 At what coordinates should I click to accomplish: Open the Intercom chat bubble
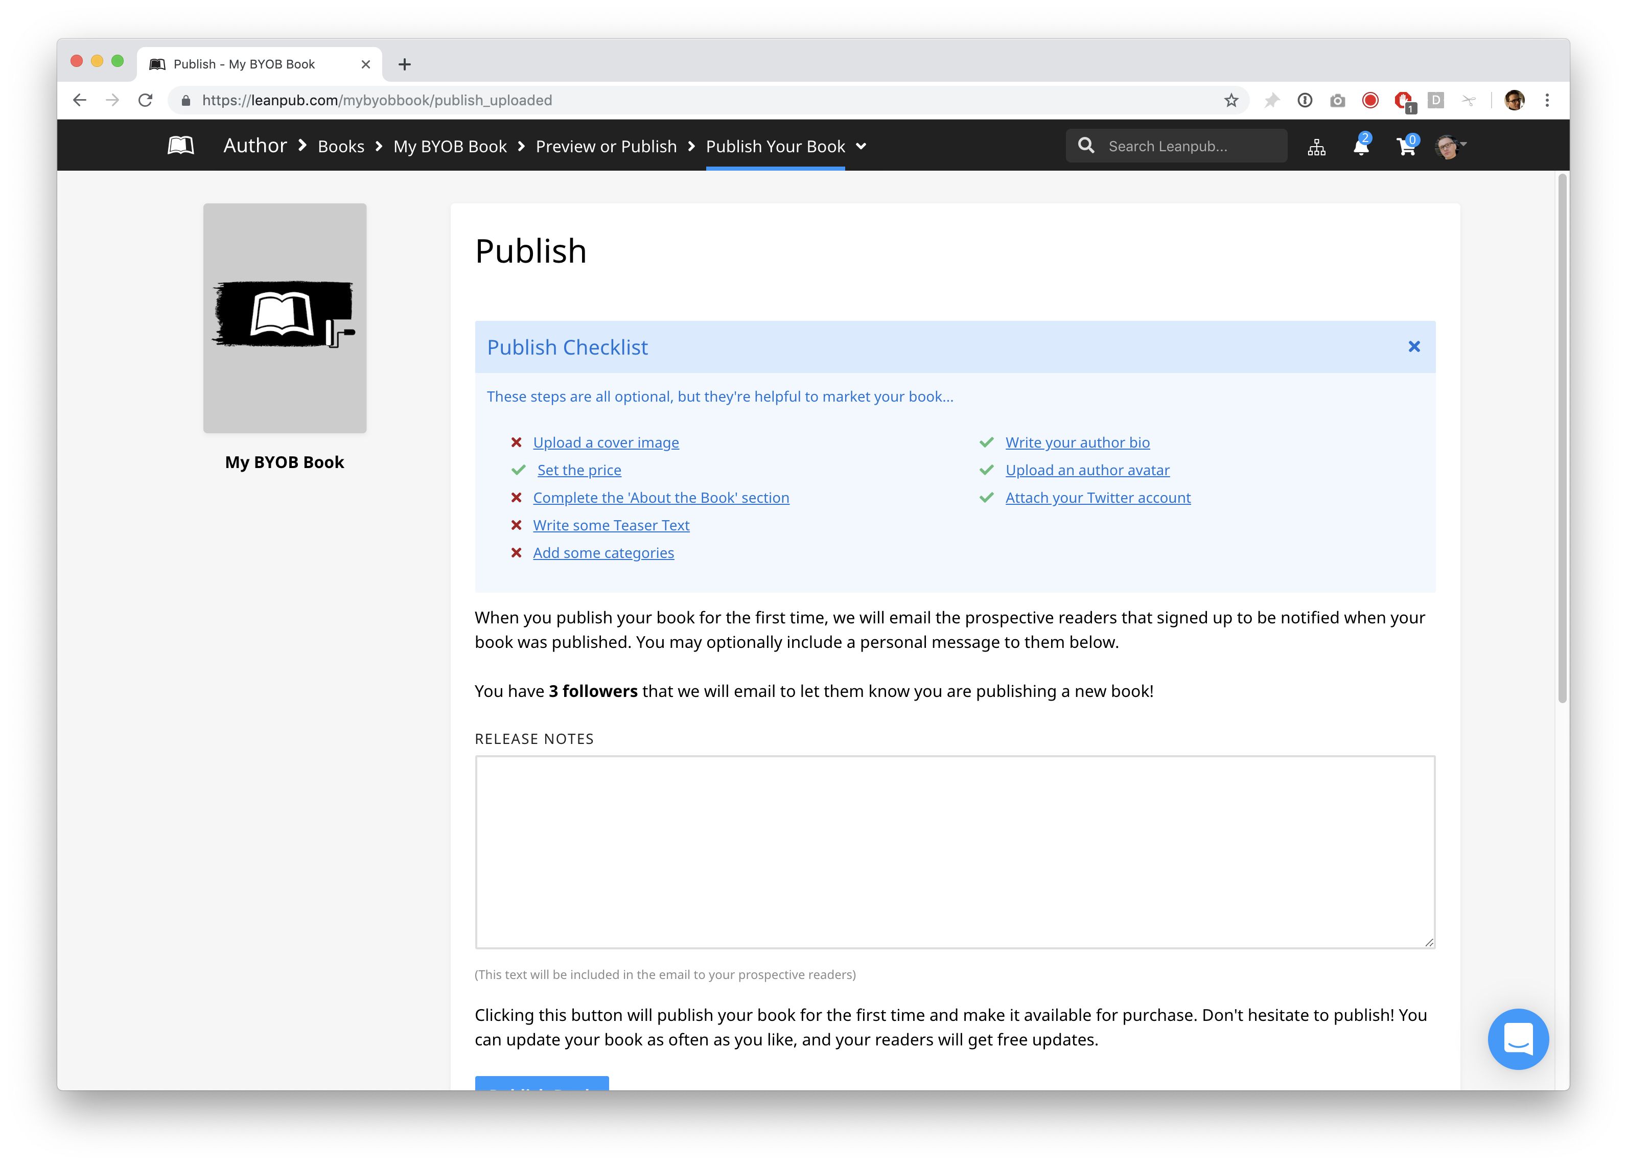coord(1518,1039)
